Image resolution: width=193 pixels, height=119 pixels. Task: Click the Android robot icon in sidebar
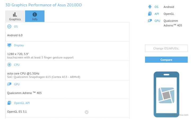click(150, 7)
